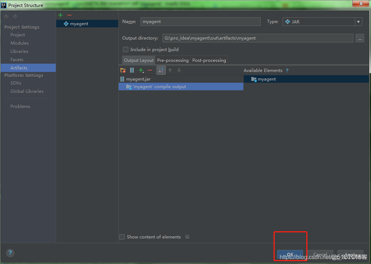Go forward with the right arrow icon
This screenshot has width=371, height=264.
pos(15,16)
